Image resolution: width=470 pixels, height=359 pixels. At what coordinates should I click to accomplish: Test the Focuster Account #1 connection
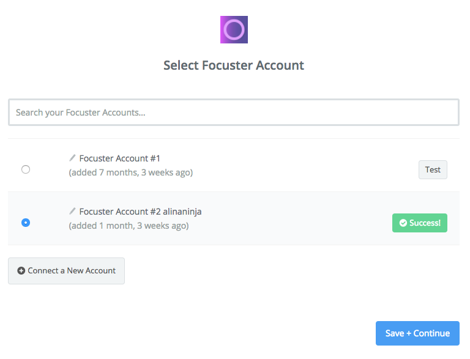coord(433,169)
